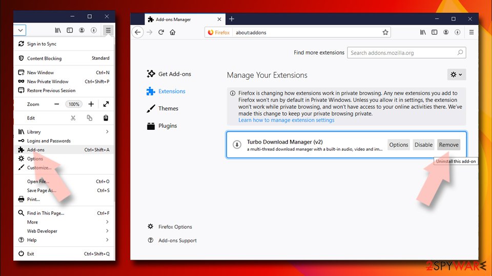
Task: Choose Find in This Page...
Action: click(x=64, y=213)
